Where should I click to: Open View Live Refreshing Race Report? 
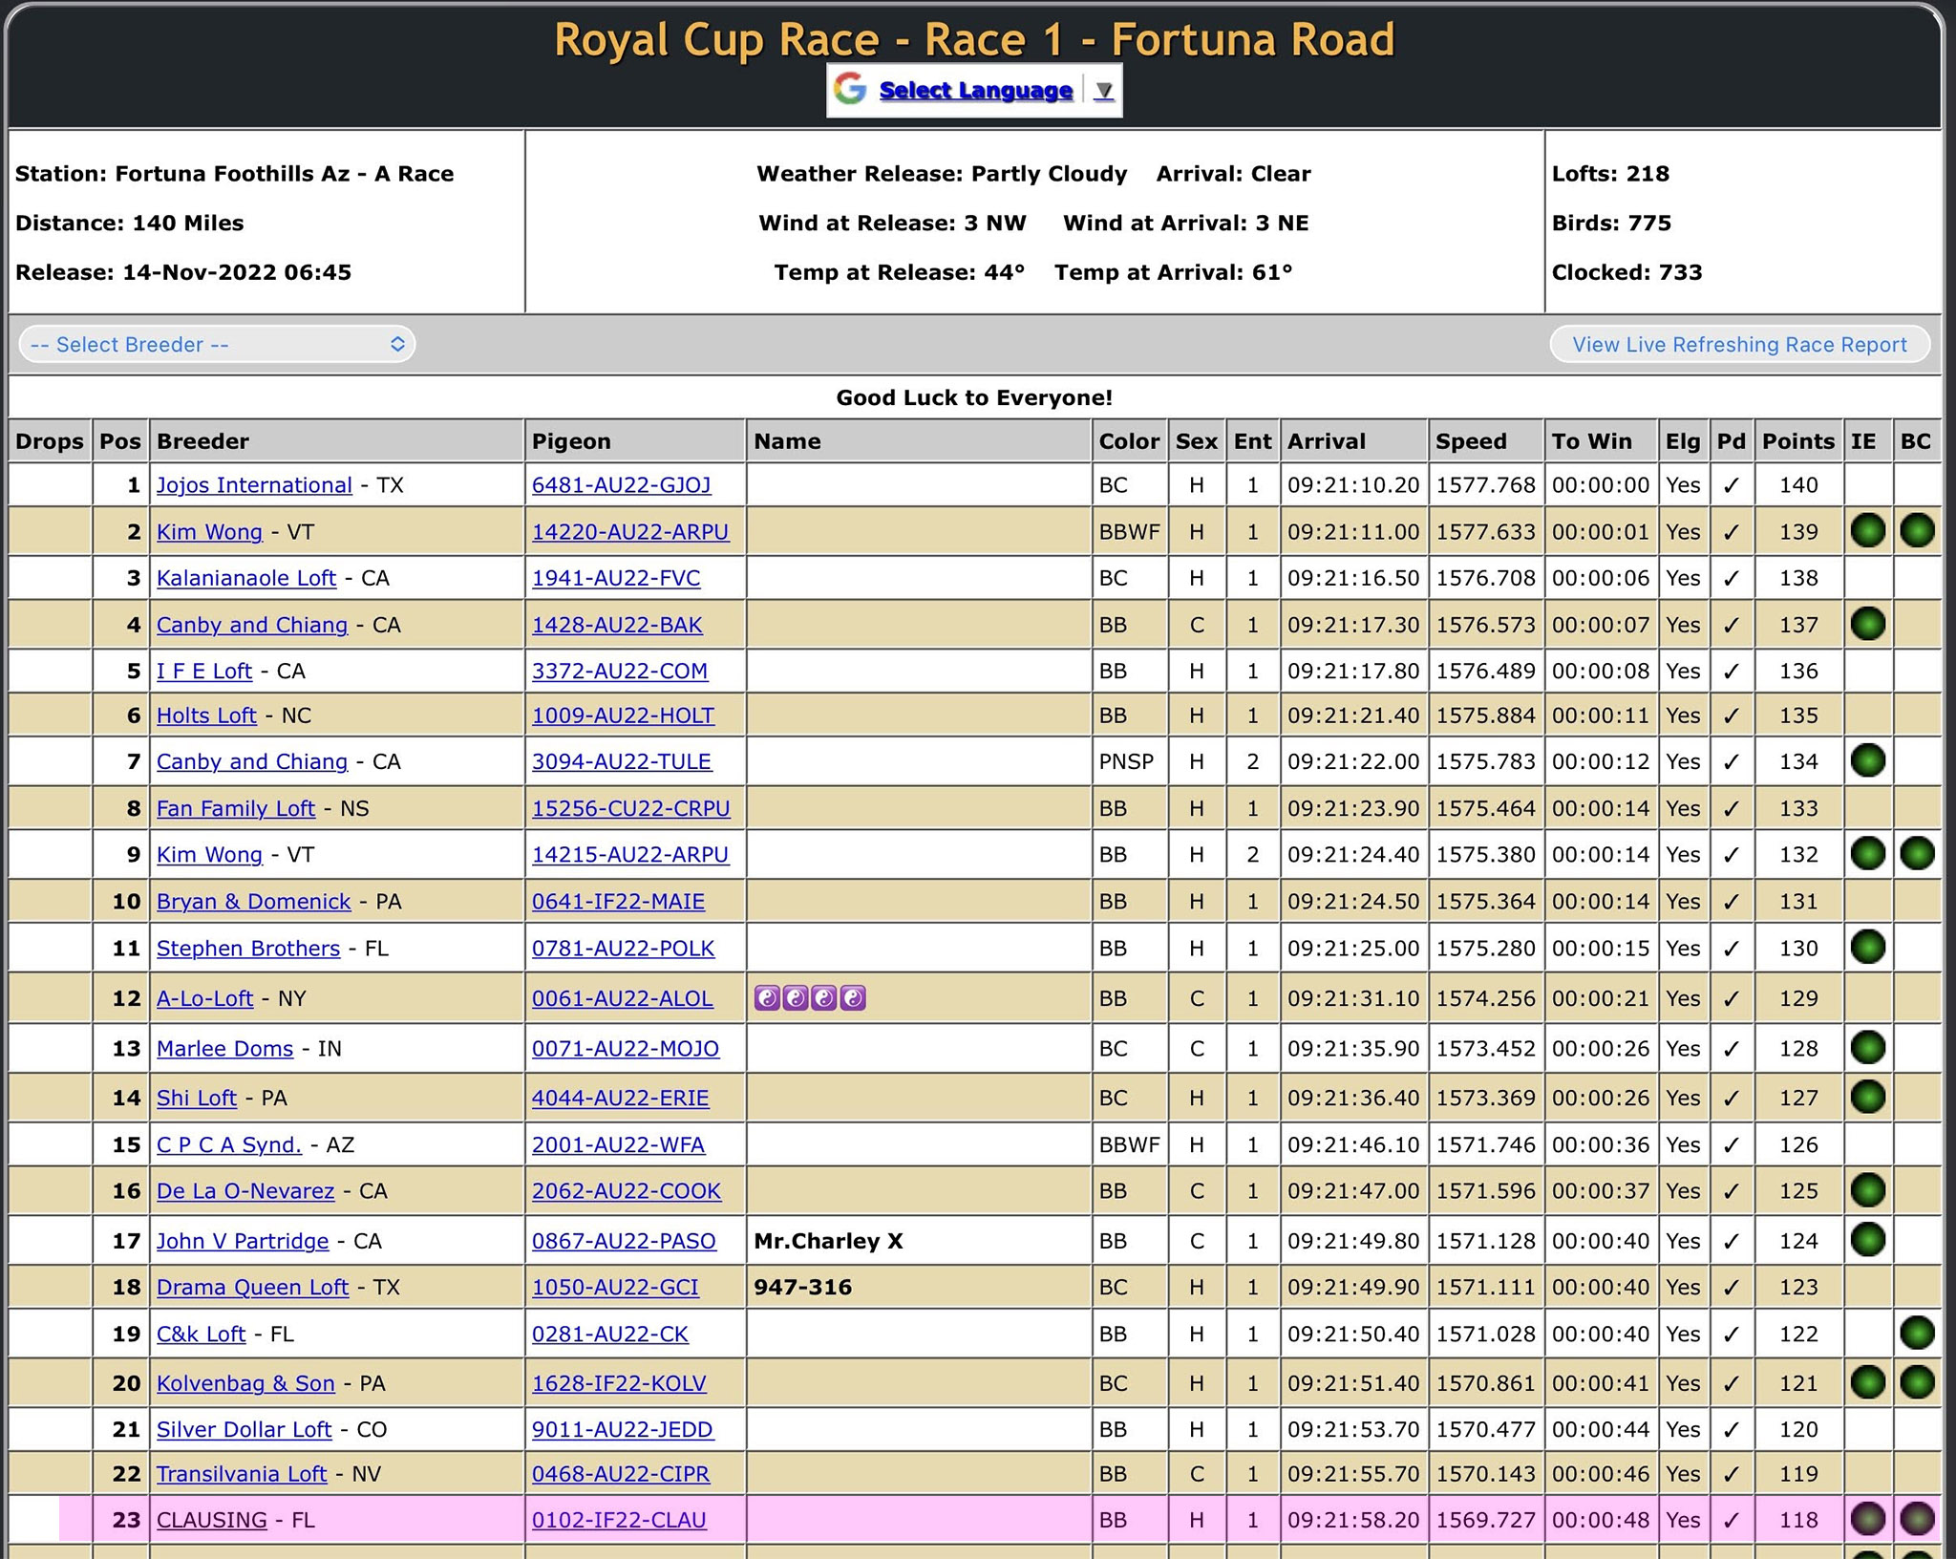(1739, 345)
